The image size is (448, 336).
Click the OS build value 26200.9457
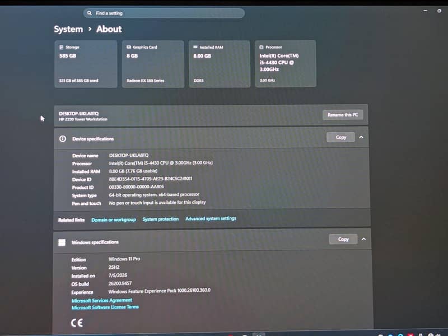[x=120, y=283]
